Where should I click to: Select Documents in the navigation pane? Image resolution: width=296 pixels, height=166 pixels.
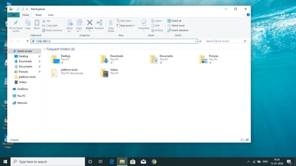[25, 67]
